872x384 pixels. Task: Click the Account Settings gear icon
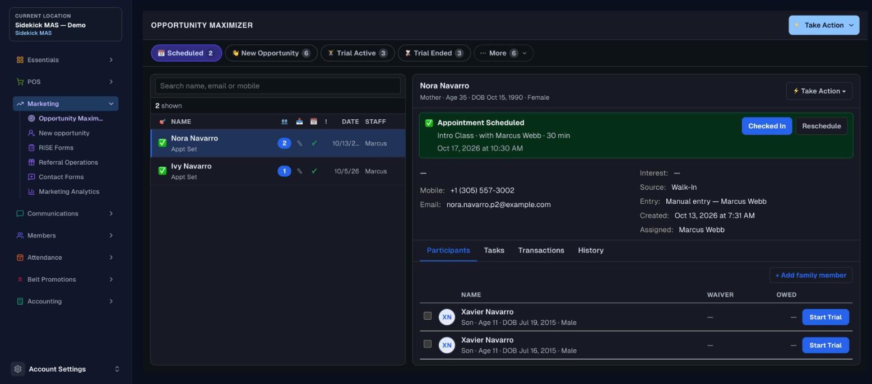coord(18,369)
